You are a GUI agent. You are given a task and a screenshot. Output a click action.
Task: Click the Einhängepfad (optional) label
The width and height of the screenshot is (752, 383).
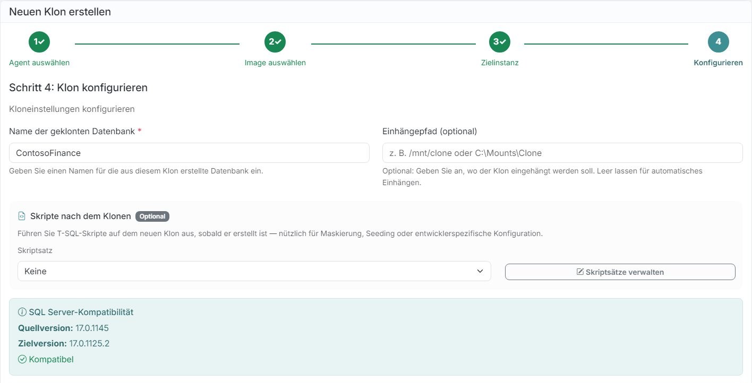click(x=430, y=131)
